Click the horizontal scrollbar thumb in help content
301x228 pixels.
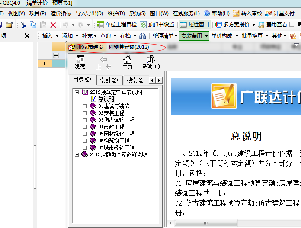206,223
